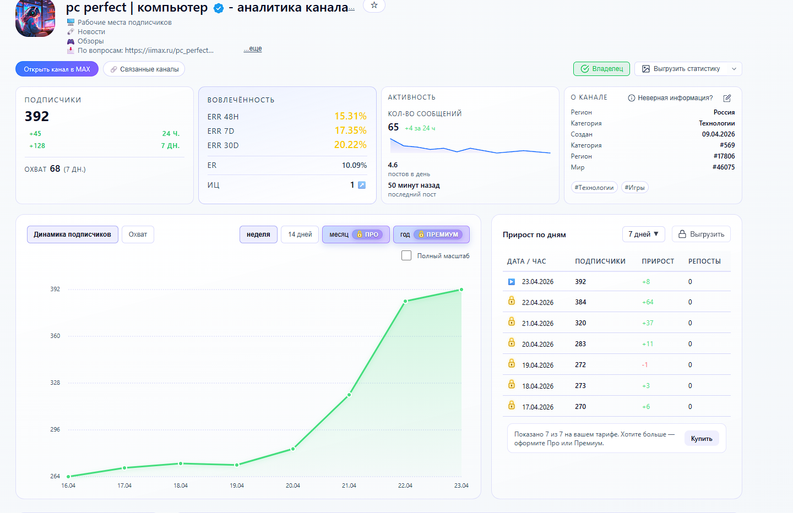Click the 22.04 data point on the chart
Image resolution: width=793 pixels, height=513 pixels.
click(x=405, y=301)
